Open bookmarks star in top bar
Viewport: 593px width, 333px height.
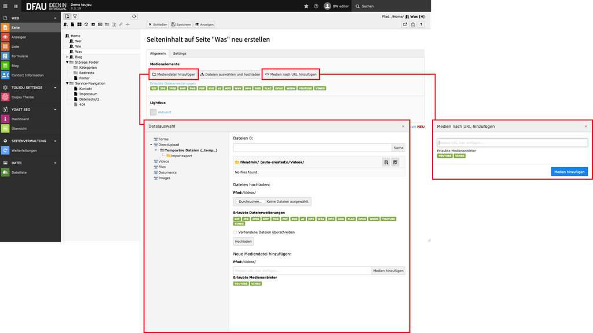306,6
